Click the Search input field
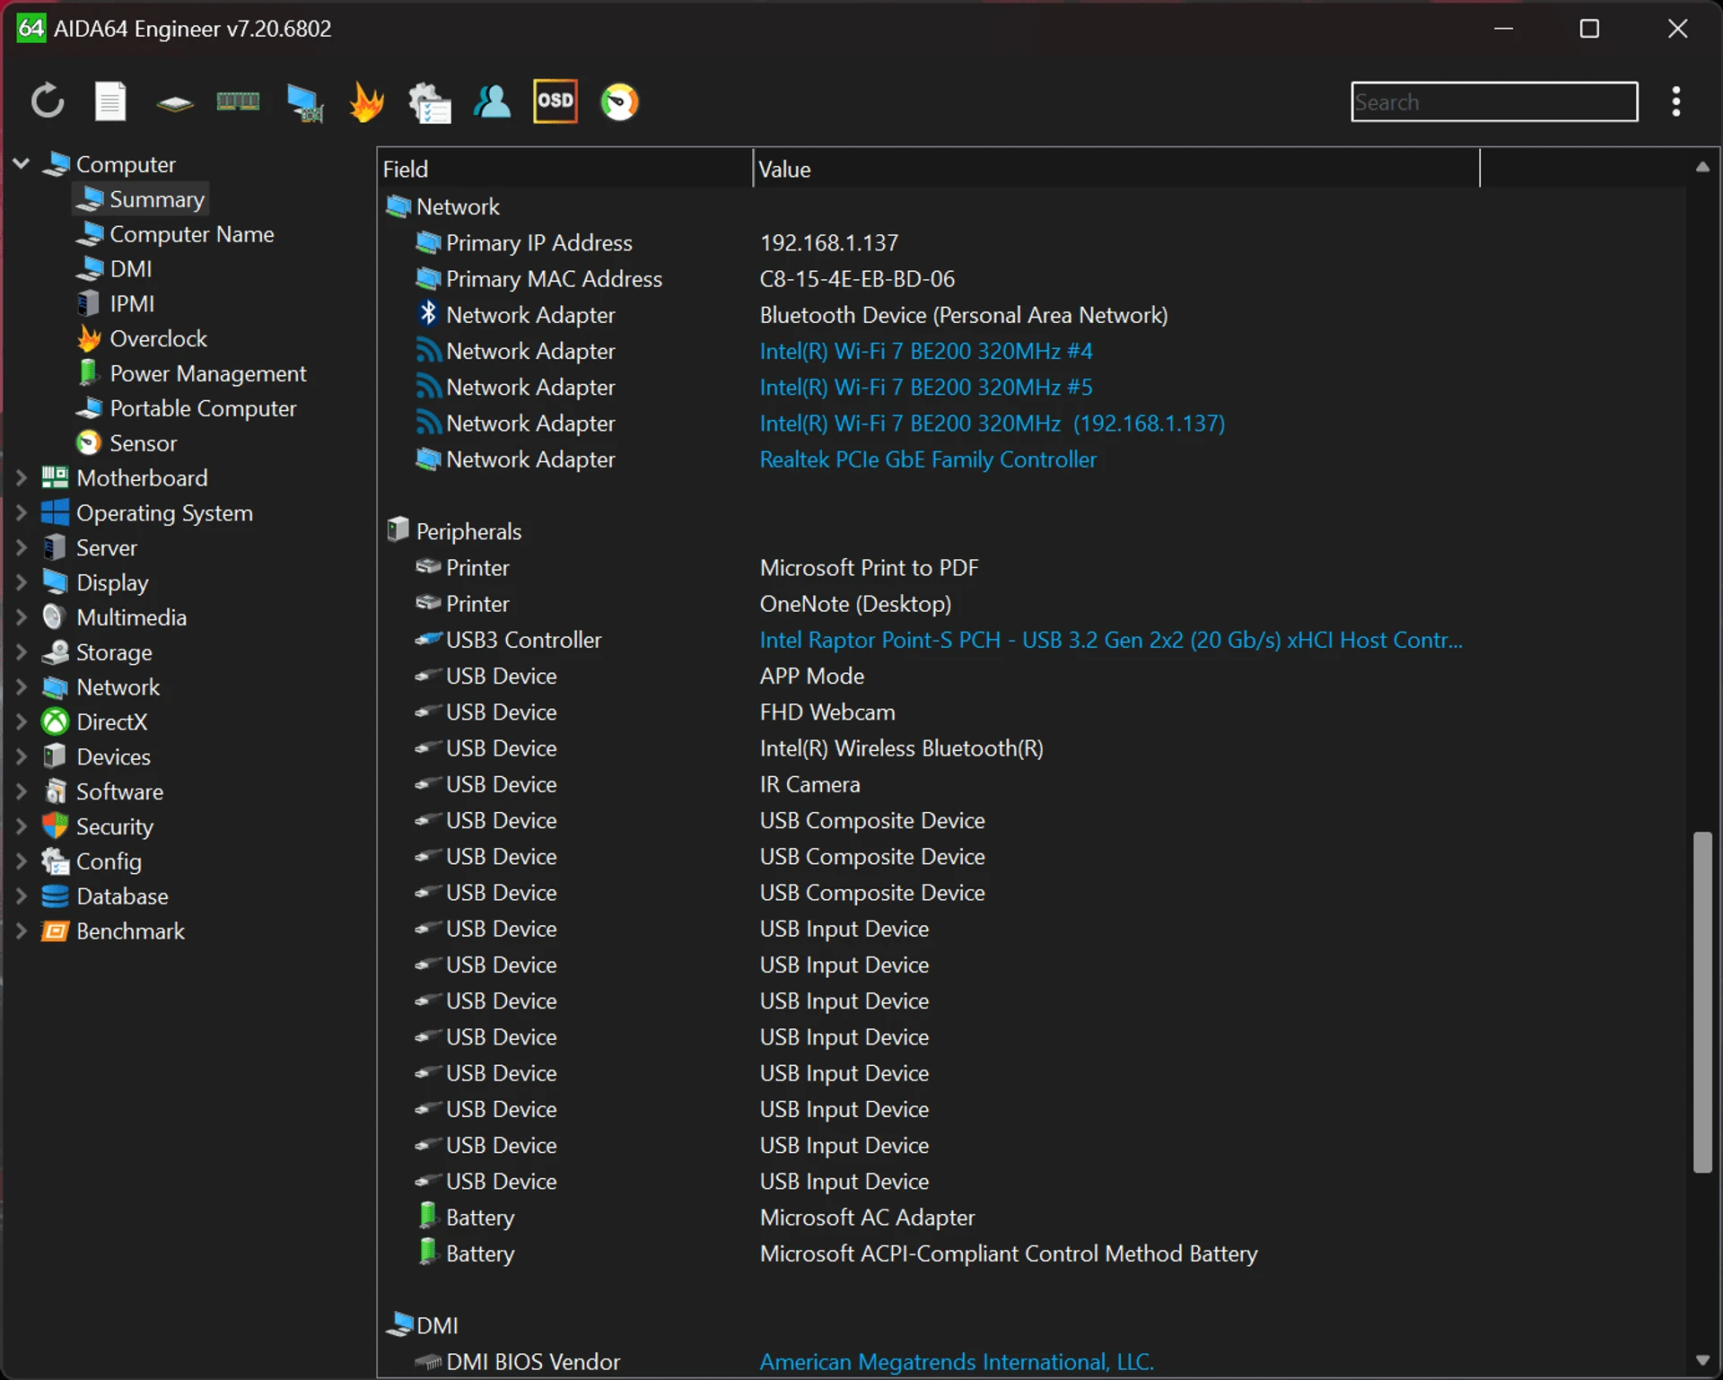1723x1380 pixels. coord(1494,101)
